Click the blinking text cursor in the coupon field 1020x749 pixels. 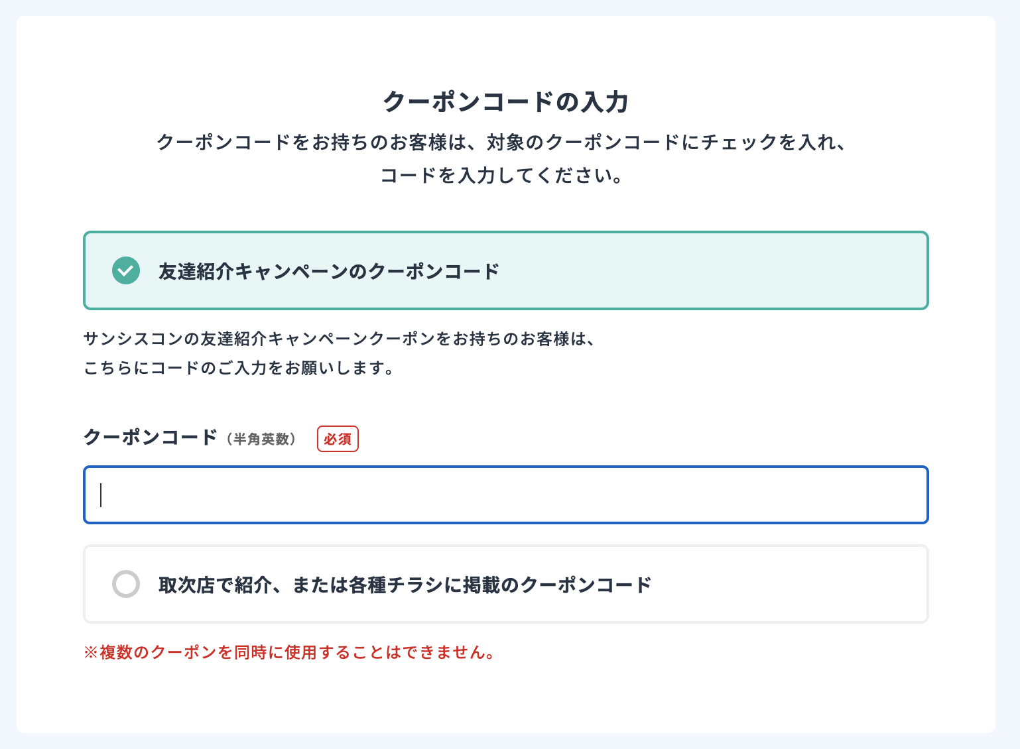(x=101, y=495)
